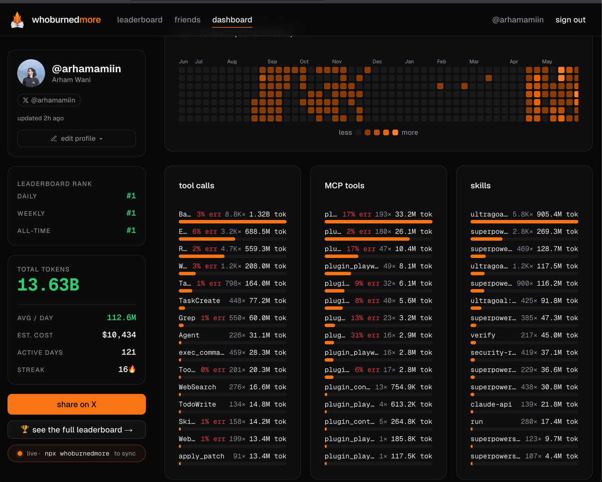602x482 pixels.
Task: Click the whoburnedmore flame logo icon
Action: coord(18,20)
